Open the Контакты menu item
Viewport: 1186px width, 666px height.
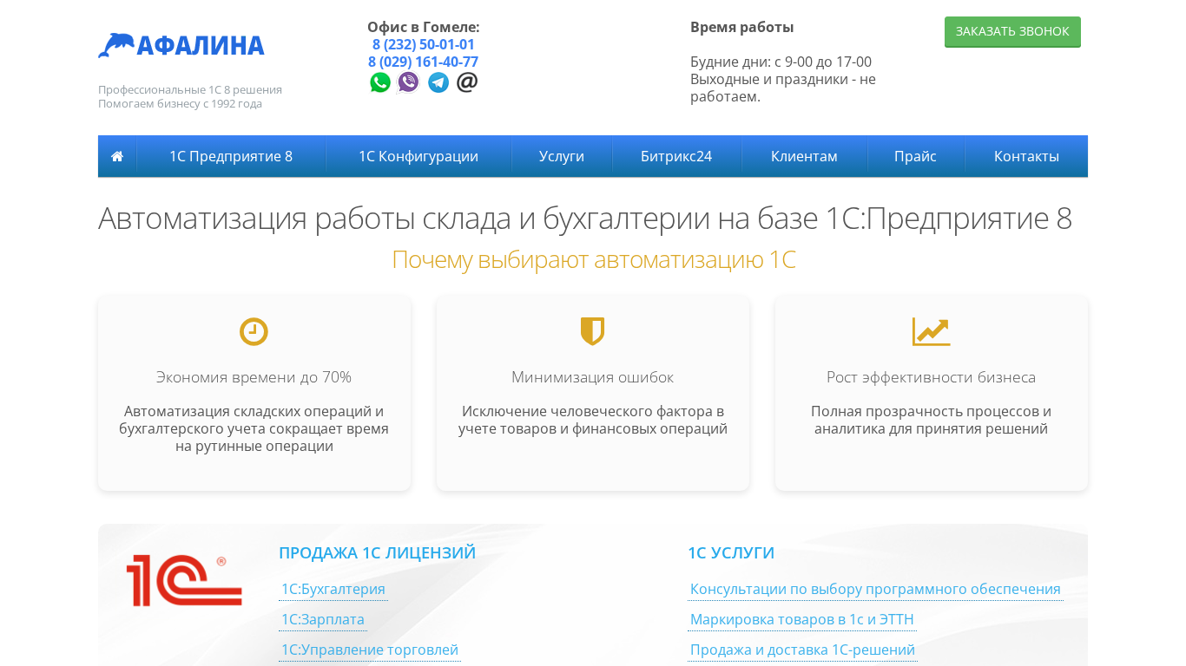click(x=1026, y=156)
